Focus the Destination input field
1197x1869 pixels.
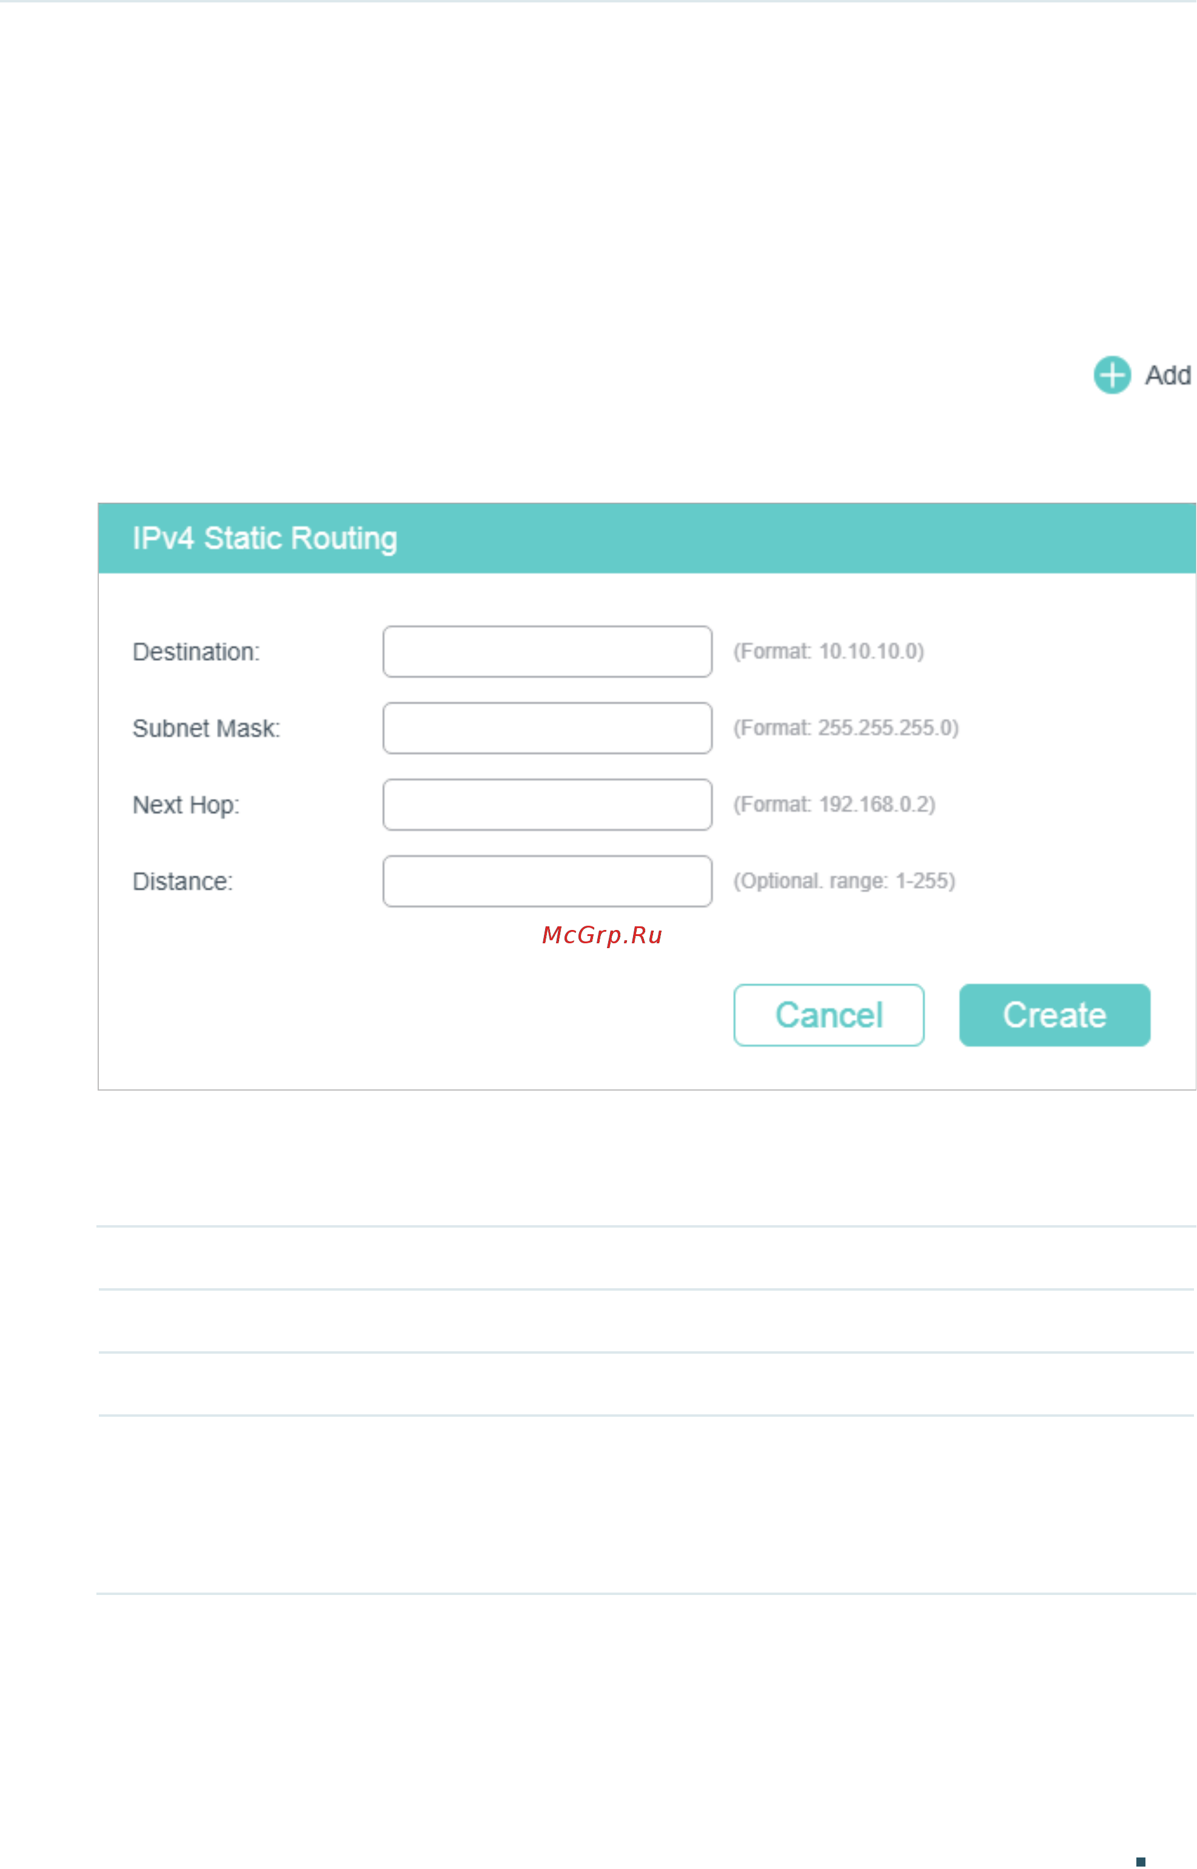(547, 651)
